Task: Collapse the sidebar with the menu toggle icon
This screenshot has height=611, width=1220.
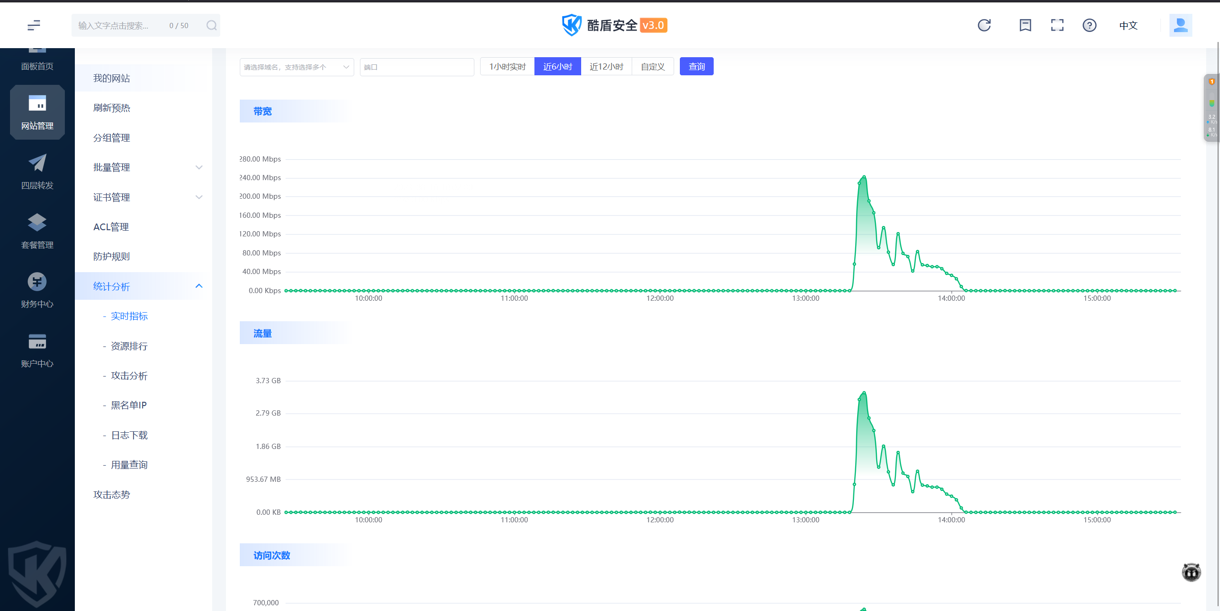Action: [x=34, y=25]
